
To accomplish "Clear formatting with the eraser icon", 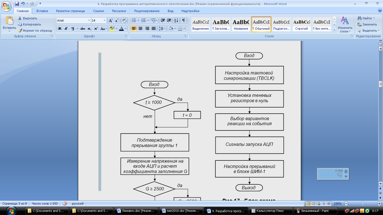I will pyautogui.click(x=124, y=20).
